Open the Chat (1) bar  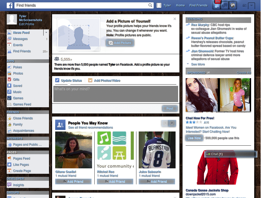(x=231, y=154)
